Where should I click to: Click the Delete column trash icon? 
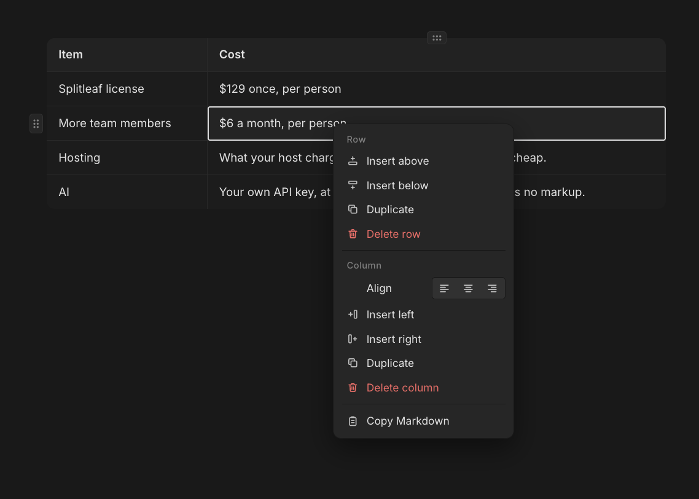tap(353, 388)
